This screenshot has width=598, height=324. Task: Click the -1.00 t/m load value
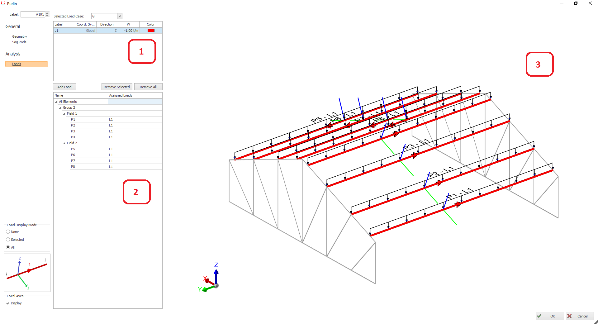click(129, 31)
